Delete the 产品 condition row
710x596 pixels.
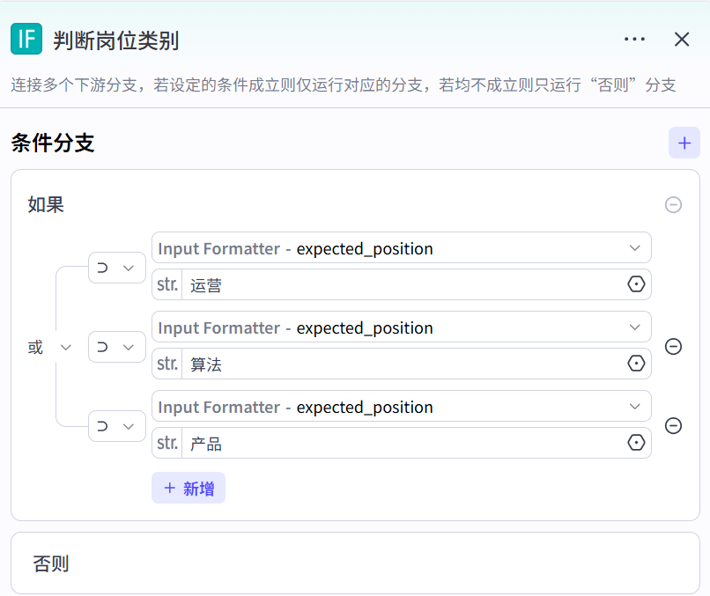click(673, 426)
